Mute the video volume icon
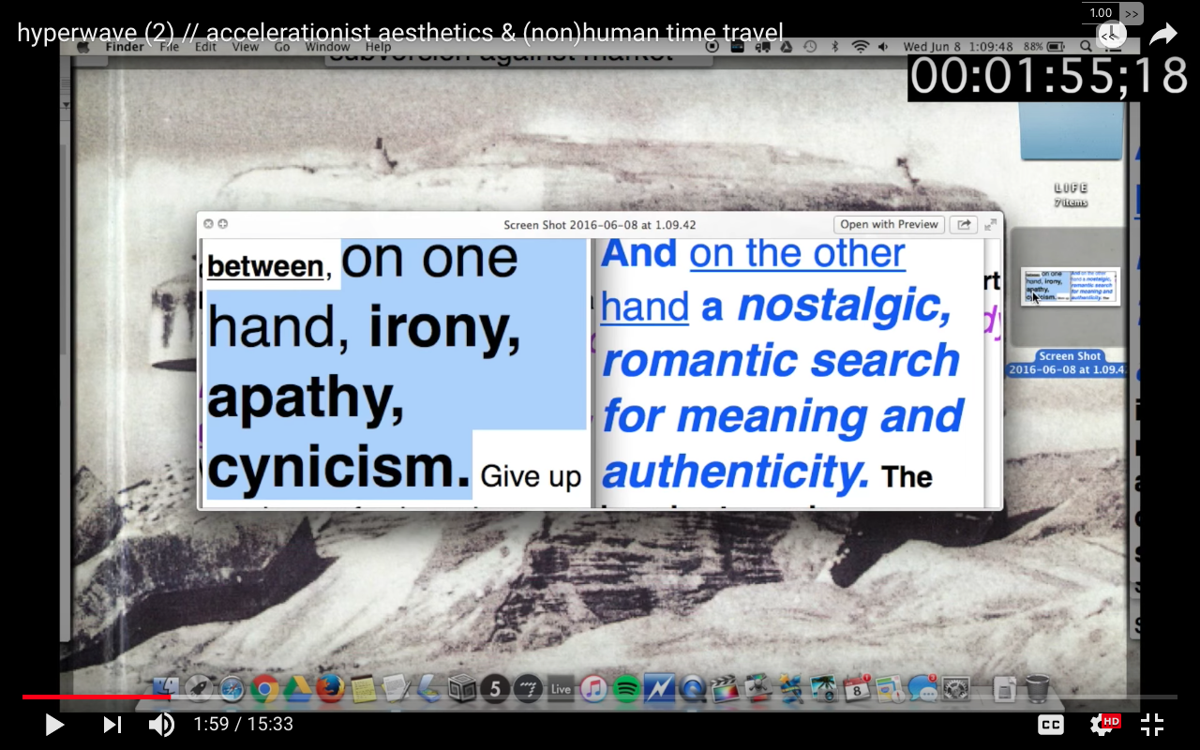The width and height of the screenshot is (1200, 750). [x=159, y=724]
